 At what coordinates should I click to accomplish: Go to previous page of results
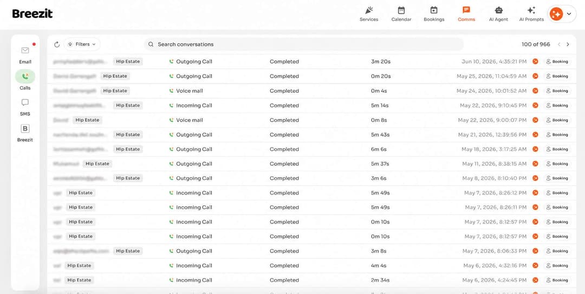coord(559,44)
